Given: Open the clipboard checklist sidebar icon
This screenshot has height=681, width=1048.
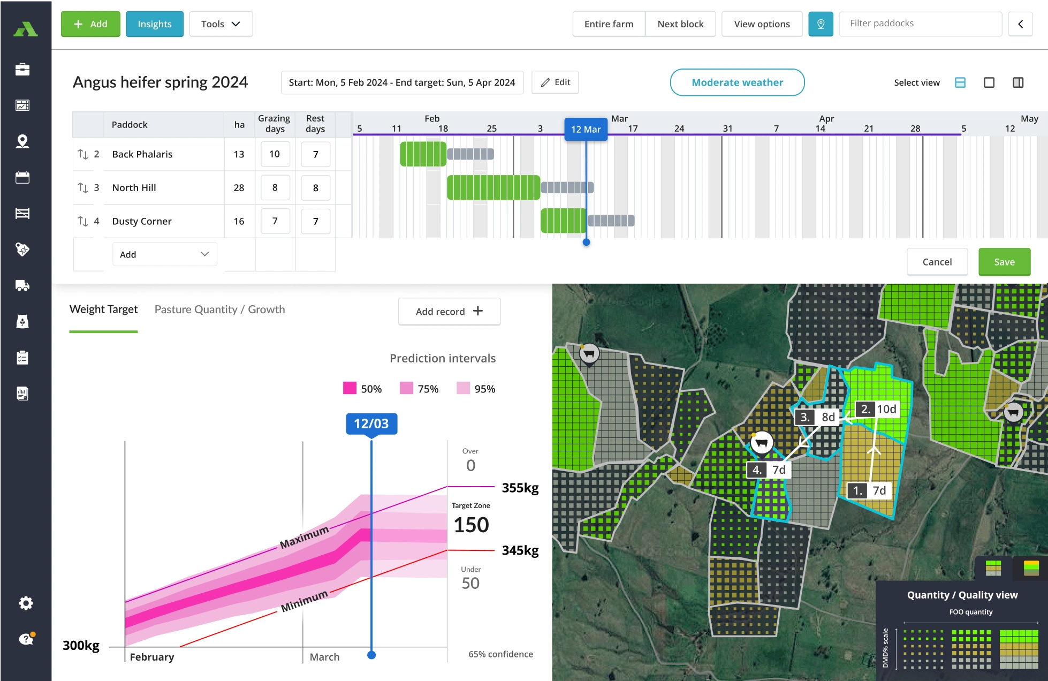Looking at the screenshot, I should (22, 358).
